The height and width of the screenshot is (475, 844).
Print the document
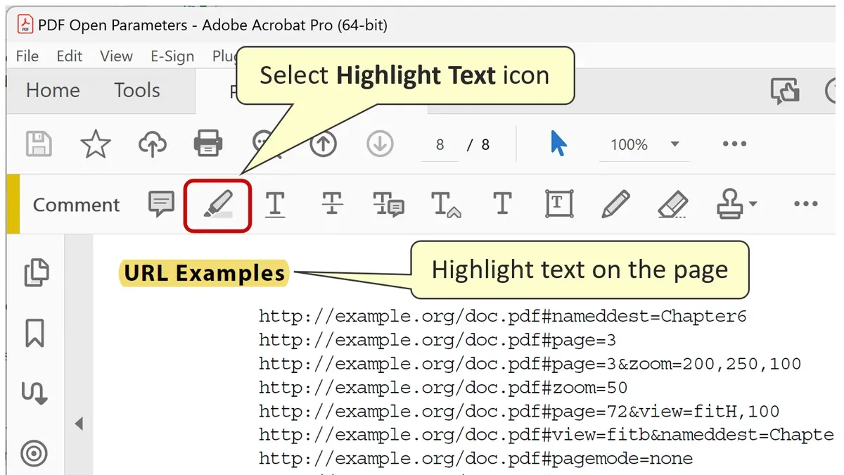[x=208, y=144]
